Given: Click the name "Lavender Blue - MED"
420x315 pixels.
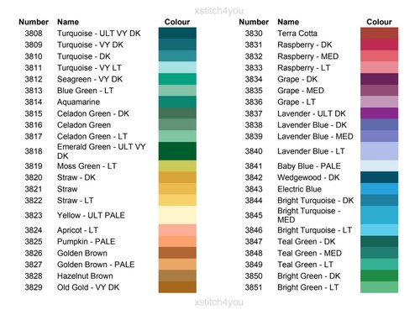Looking at the screenshot, I should pyautogui.click(x=315, y=136).
